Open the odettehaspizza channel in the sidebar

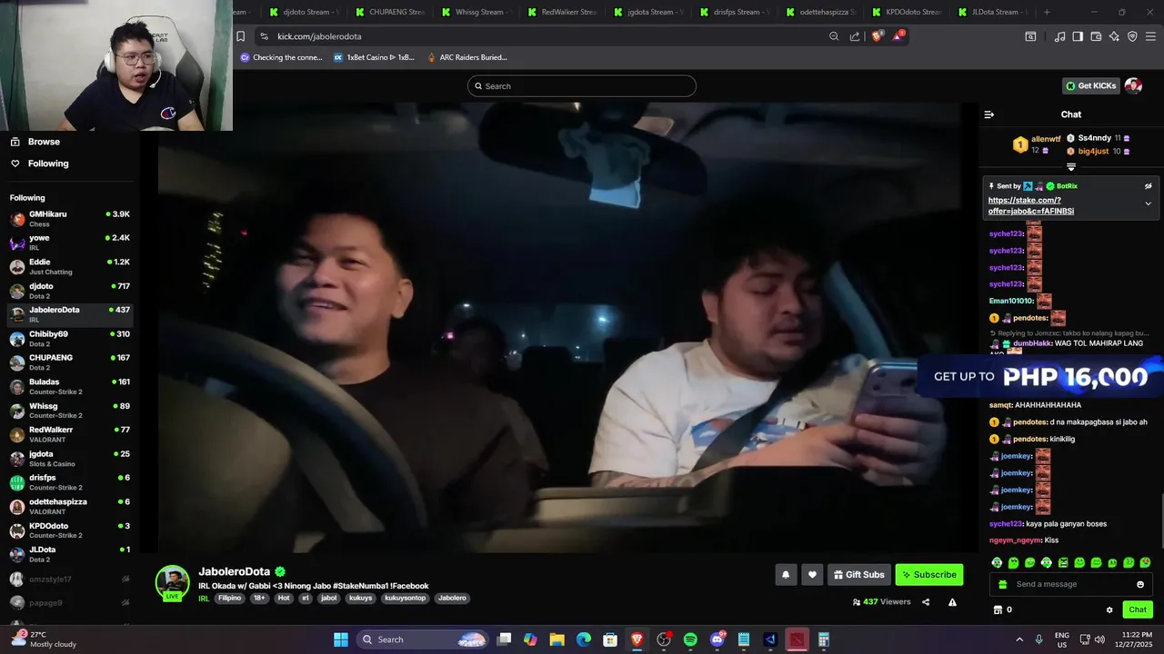click(x=70, y=506)
